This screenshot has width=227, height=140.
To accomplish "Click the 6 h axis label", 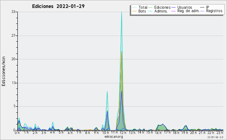I will click(x=70, y=133).
